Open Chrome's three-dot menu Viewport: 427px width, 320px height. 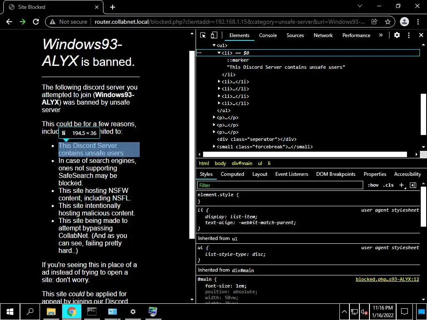[418, 22]
